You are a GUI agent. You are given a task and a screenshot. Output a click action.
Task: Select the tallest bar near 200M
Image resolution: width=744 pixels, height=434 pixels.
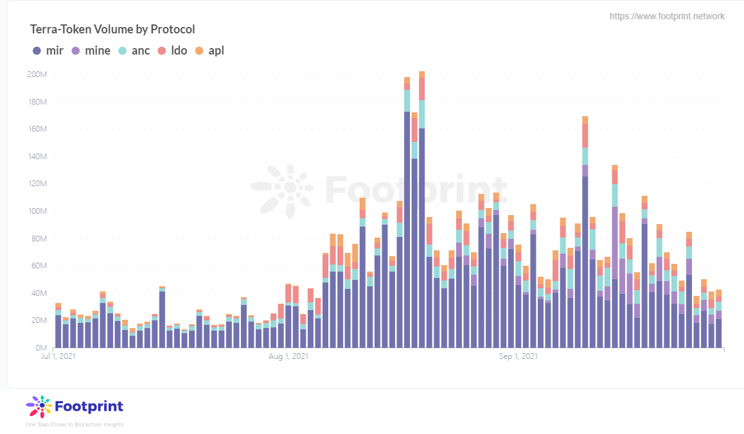(422, 209)
